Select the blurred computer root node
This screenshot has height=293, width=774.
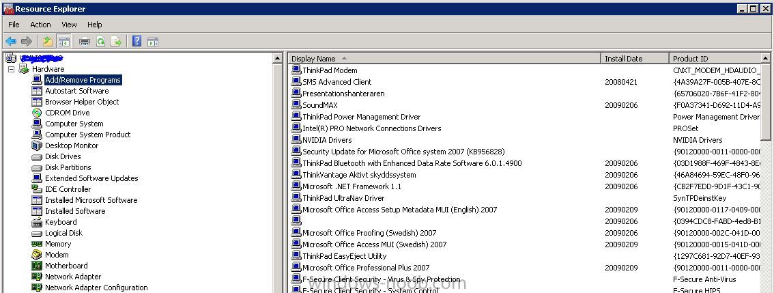point(42,58)
